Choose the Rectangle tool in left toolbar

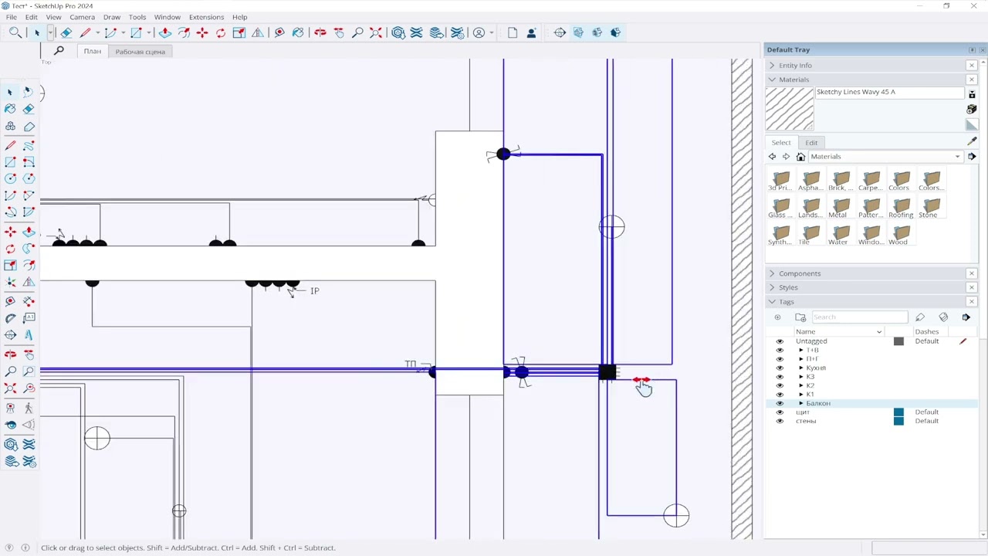pos(10,162)
